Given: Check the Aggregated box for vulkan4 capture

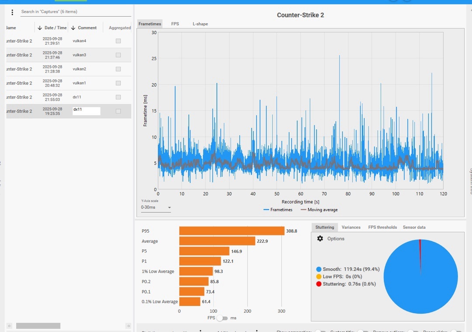Looking at the screenshot, I should tap(118, 41).
